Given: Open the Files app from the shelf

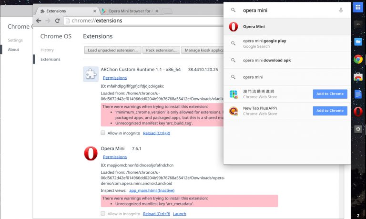Looking at the screenshot, I should pyautogui.click(x=358, y=42).
